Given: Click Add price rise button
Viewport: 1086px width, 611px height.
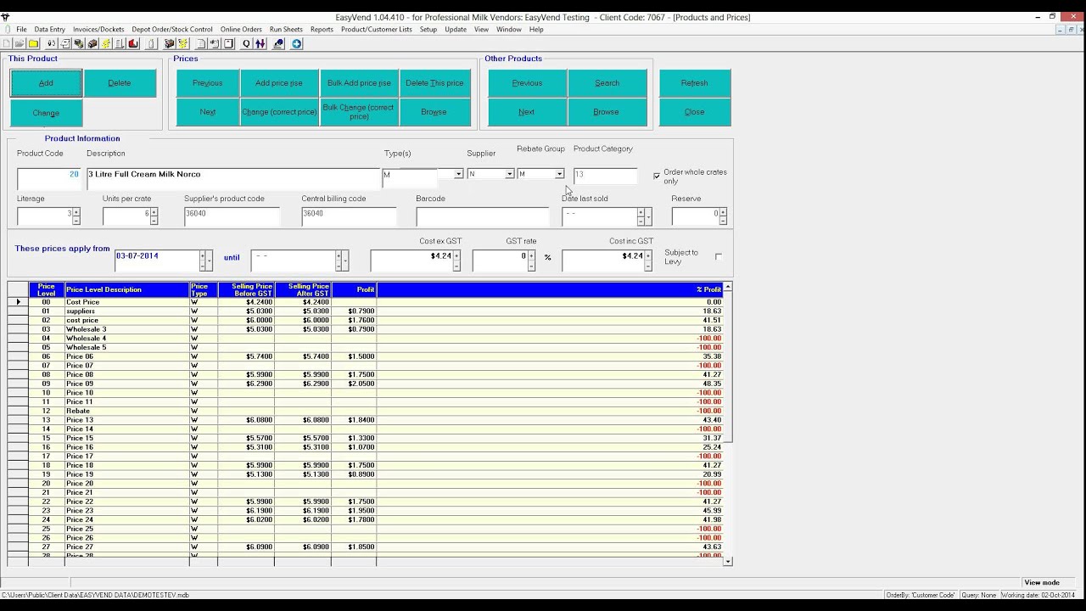Looking at the screenshot, I should coord(279,83).
